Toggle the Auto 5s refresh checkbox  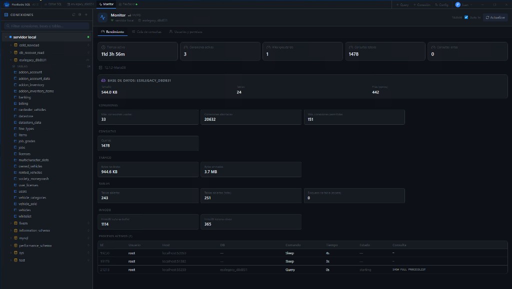tap(466, 17)
